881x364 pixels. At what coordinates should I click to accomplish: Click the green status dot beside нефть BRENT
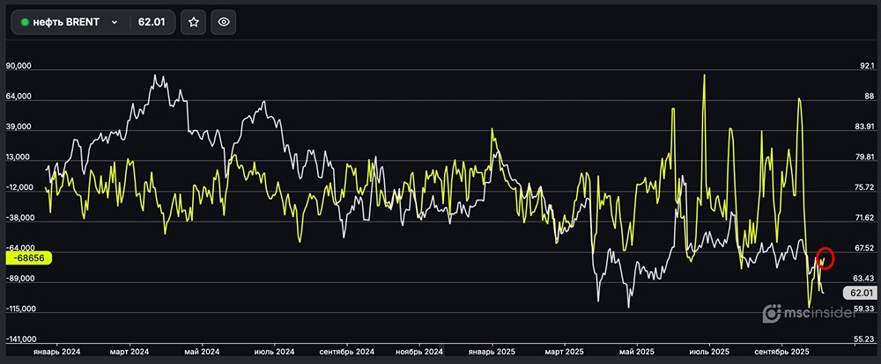click(25, 23)
